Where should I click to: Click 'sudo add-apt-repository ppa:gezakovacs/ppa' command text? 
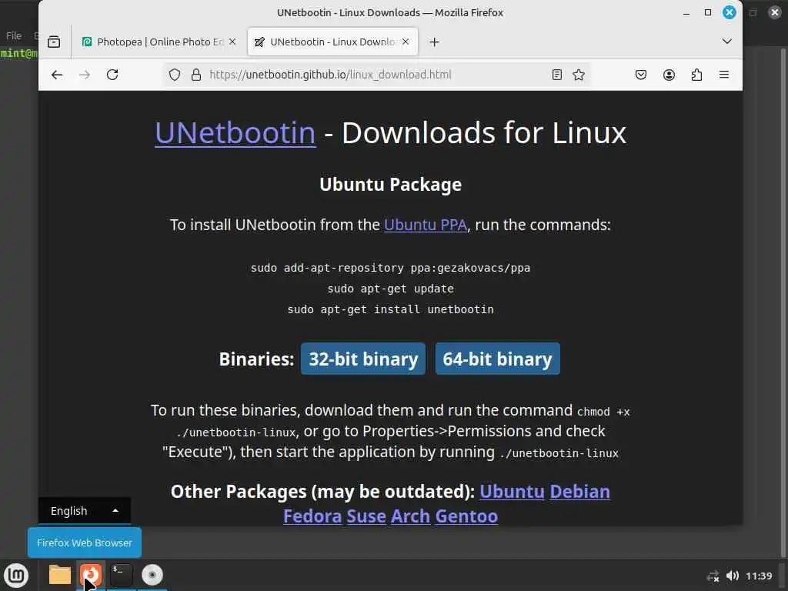coord(390,268)
